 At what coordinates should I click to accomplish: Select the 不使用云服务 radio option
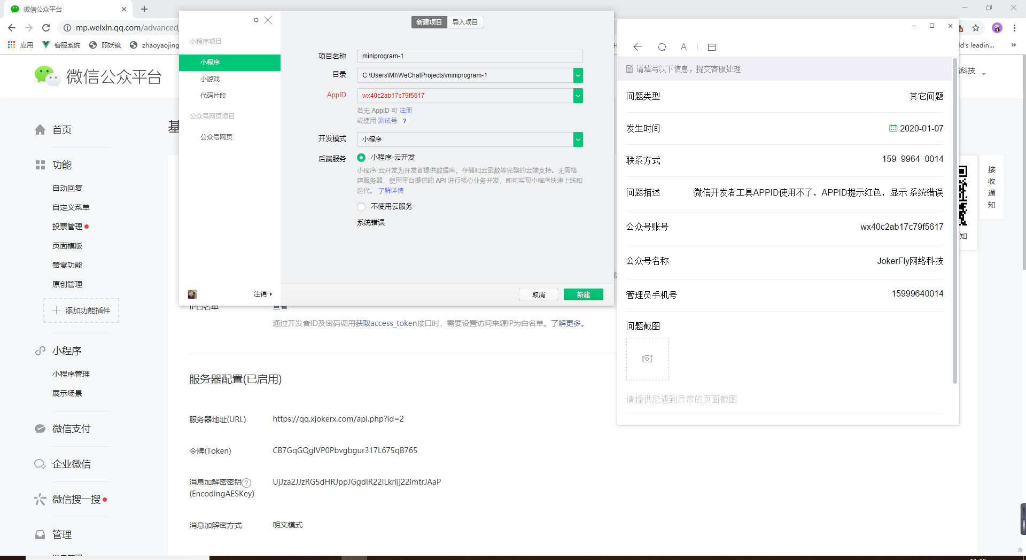click(x=361, y=207)
